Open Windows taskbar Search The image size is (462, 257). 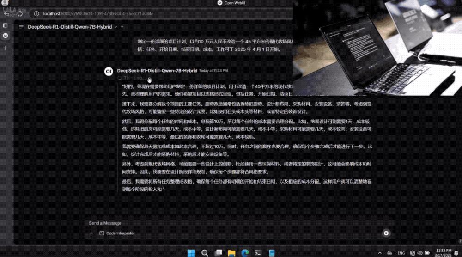(204, 253)
